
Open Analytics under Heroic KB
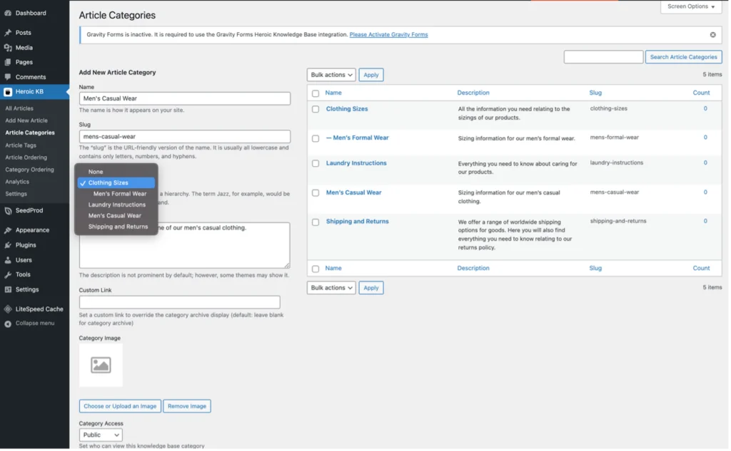17,182
